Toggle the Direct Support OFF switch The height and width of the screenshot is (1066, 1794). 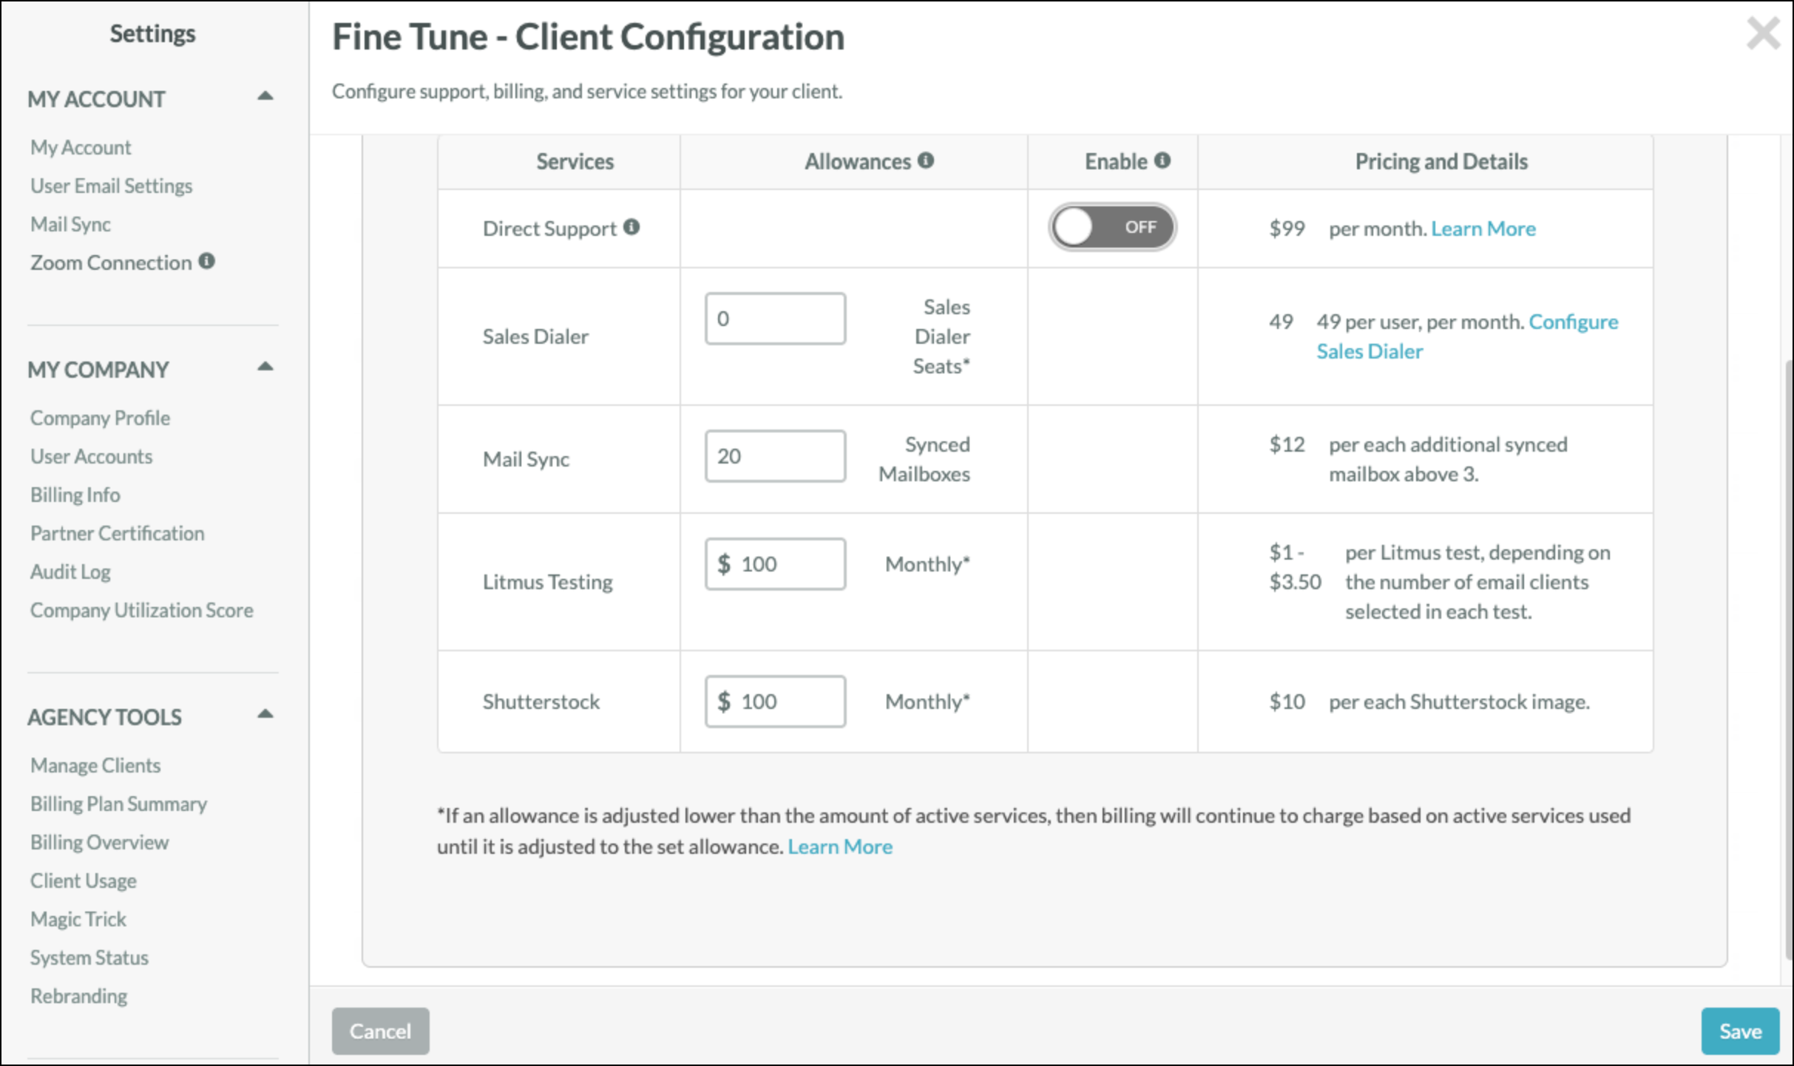pyautogui.click(x=1112, y=227)
